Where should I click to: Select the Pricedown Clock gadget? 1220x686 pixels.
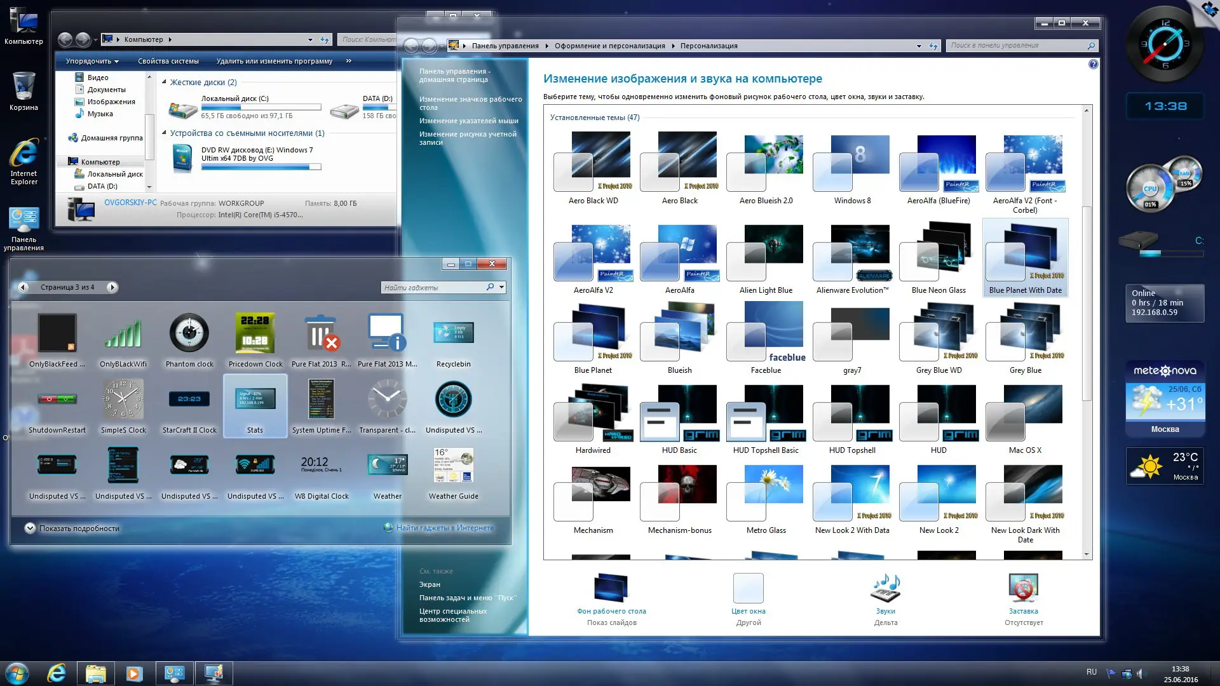[x=255, y=333]
